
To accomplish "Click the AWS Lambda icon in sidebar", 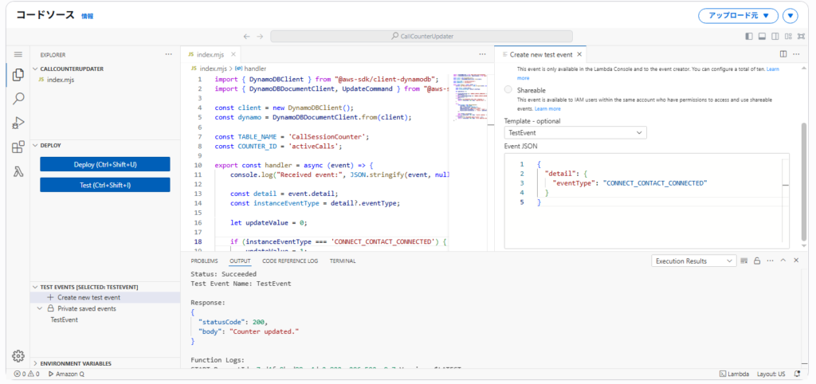I will pyautogui.click(x=18, y=171).
